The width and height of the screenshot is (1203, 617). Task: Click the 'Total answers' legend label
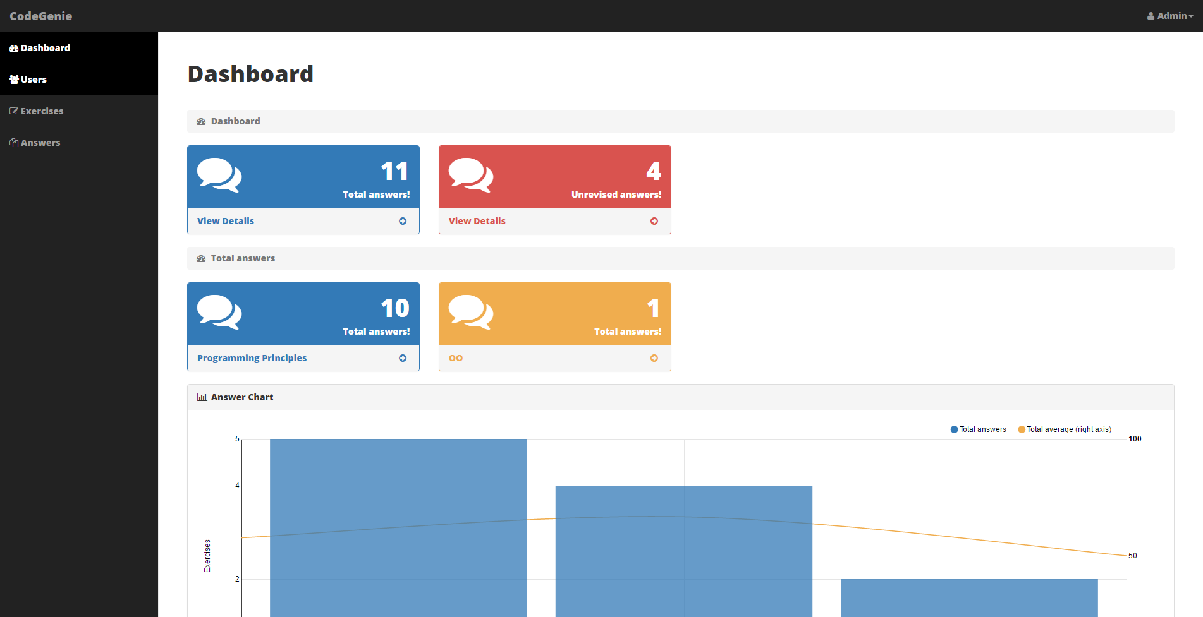pyautogui.click(x=983, y=429)
